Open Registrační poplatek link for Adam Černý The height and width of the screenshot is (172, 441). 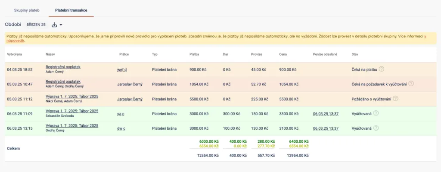[x=63, y=67]
